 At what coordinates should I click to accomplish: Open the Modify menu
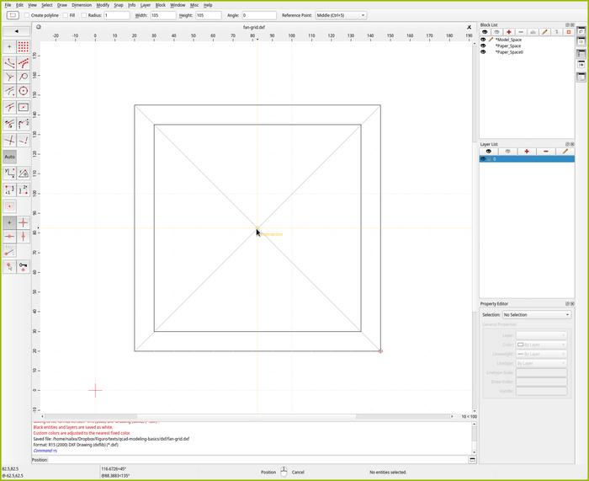103,5
